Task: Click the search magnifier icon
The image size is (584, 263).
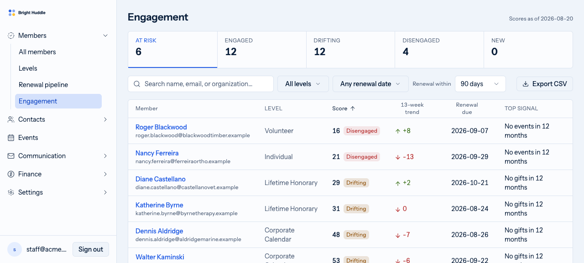Action: click(137, 84)
